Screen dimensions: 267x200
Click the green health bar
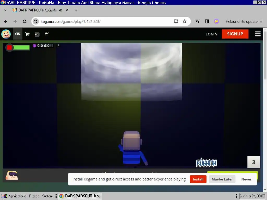point(21,47)
